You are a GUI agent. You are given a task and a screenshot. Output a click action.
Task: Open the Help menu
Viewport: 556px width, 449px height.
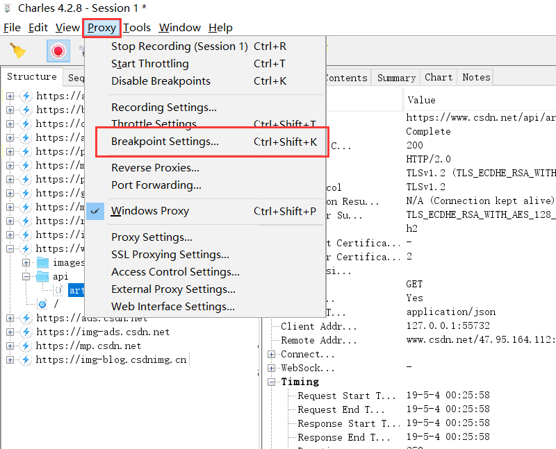coord(220,28)
